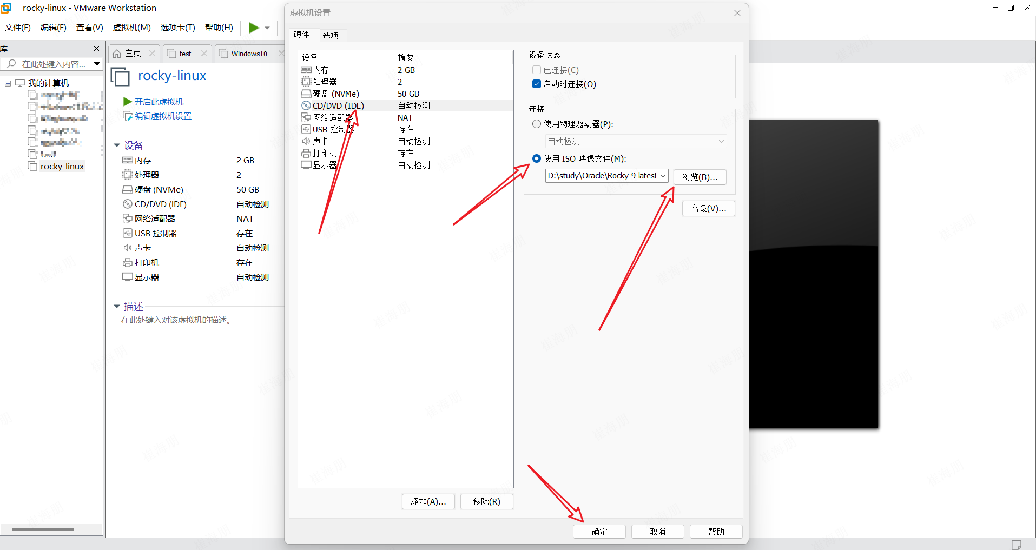Collapse the 描述 section in main window
Image resolution: width=1036 pixels, height=550 pixels.
tap(116, 307)
